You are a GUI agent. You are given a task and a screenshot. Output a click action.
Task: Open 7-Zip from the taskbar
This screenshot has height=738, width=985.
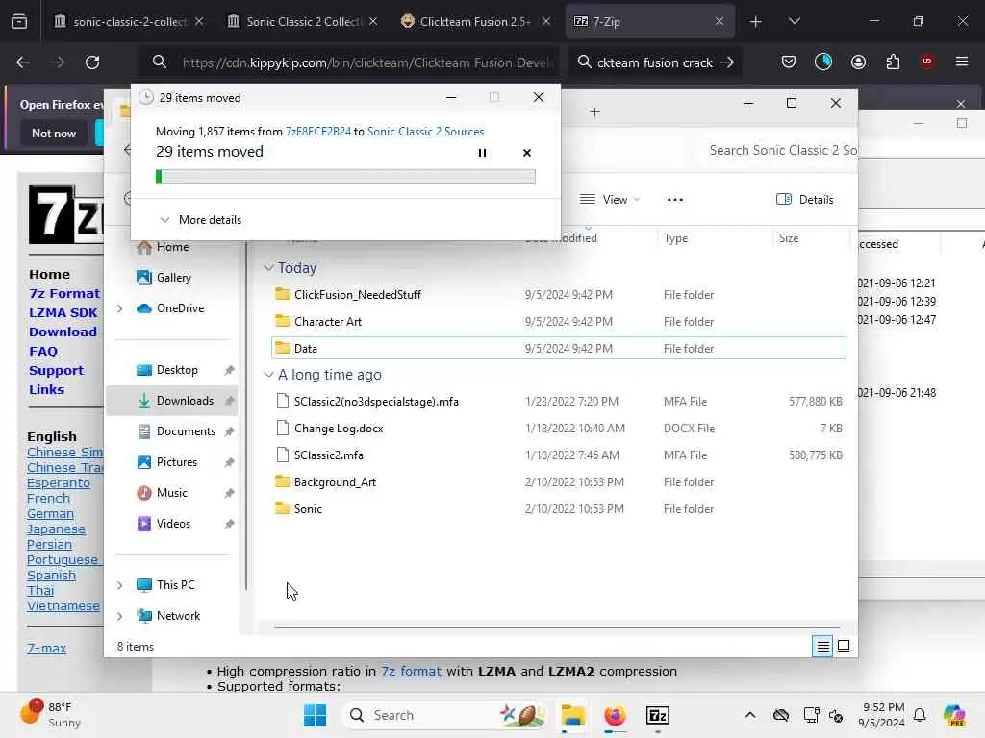[657, 715]
